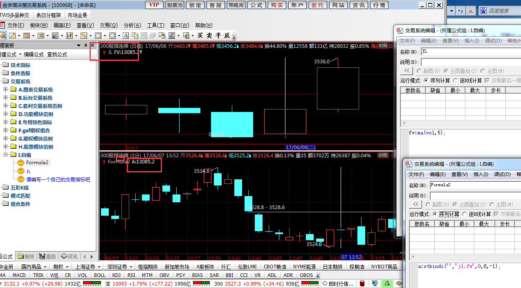Expand the D.功能模块范例 folder

(6, 114)
